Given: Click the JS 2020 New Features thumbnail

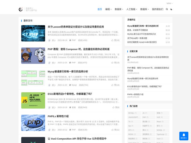Looking at the screenshot, I should pyautogui.click(x=33, y=100).
